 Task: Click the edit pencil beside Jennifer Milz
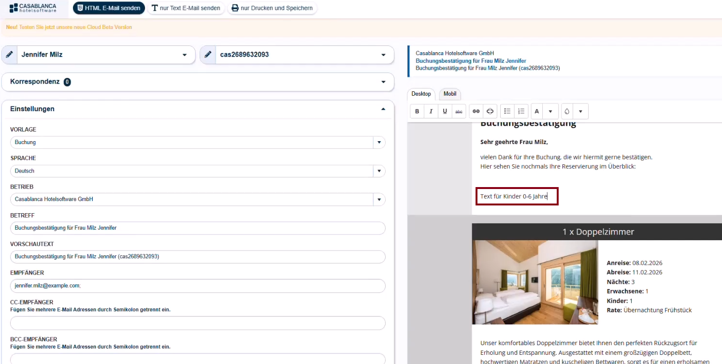[x=9, y=54]
